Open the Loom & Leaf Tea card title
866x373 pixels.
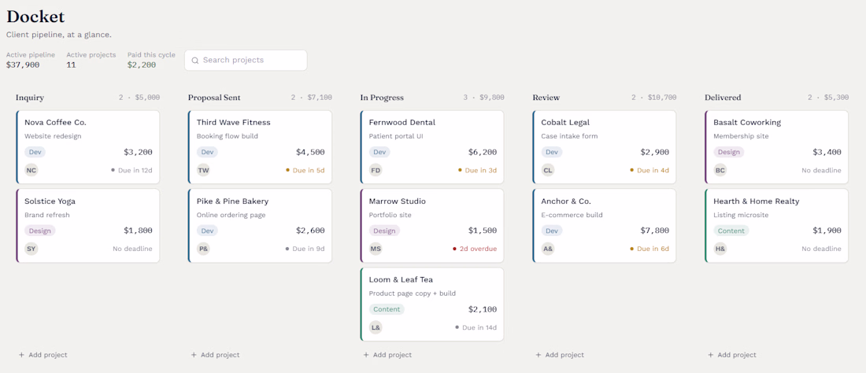(x=401, y=280)
